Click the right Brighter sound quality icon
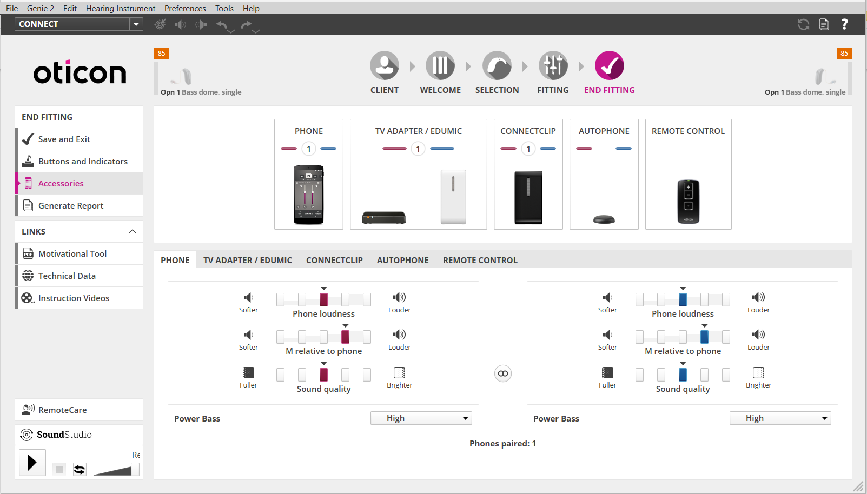Image resolution: width=867 pixels, height=494 pixels. click(x=758, y=372)
